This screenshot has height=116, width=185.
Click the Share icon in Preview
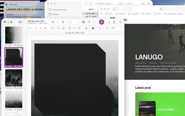[x=114, y=22]
